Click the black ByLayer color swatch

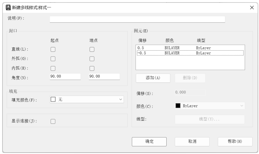coord(178,106)
